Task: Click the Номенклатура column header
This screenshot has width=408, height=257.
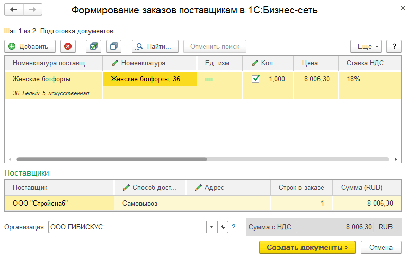Action: click(150, 63)
